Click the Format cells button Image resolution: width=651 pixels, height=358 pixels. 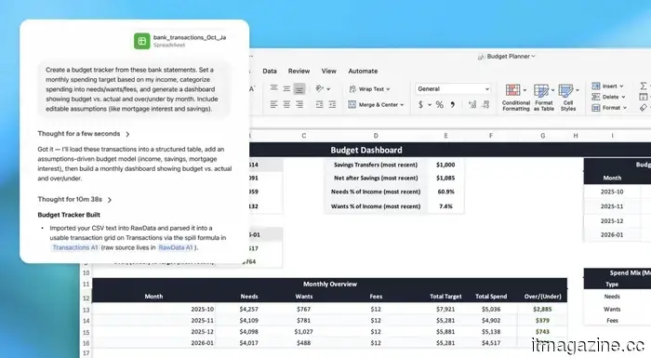point(609,108)
